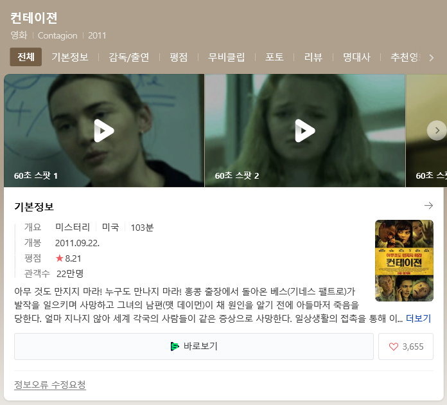Click the 정보오류 수정요청 link

pyautogui.click(x=50, y=384)
